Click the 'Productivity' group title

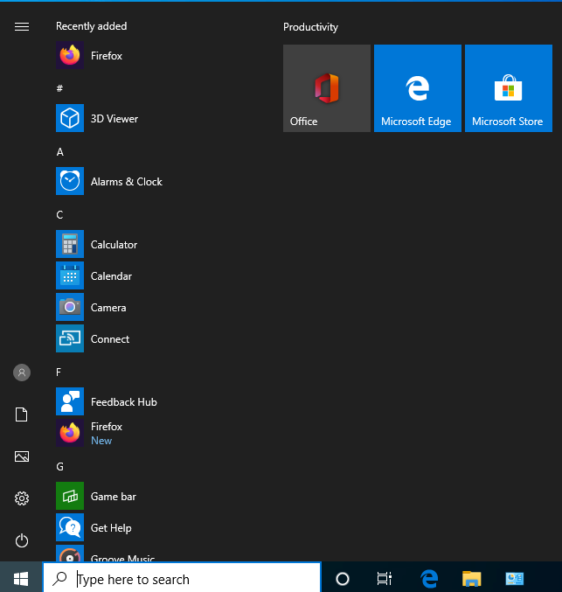[x=310, y=27]
